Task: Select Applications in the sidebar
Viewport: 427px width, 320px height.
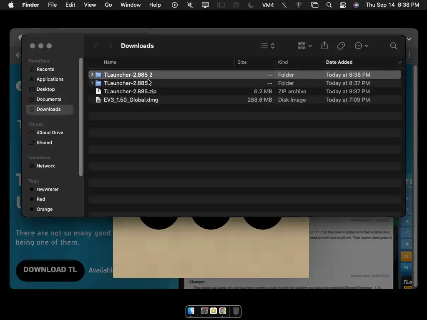Action: pos(50,79)
